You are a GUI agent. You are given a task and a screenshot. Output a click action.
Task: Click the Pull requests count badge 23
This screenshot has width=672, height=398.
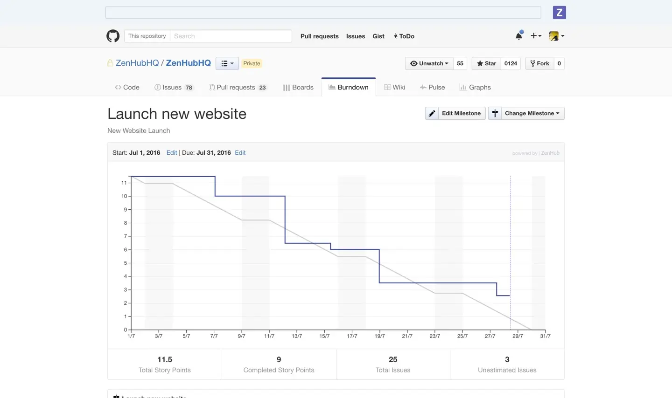click(x=263, y=88)
